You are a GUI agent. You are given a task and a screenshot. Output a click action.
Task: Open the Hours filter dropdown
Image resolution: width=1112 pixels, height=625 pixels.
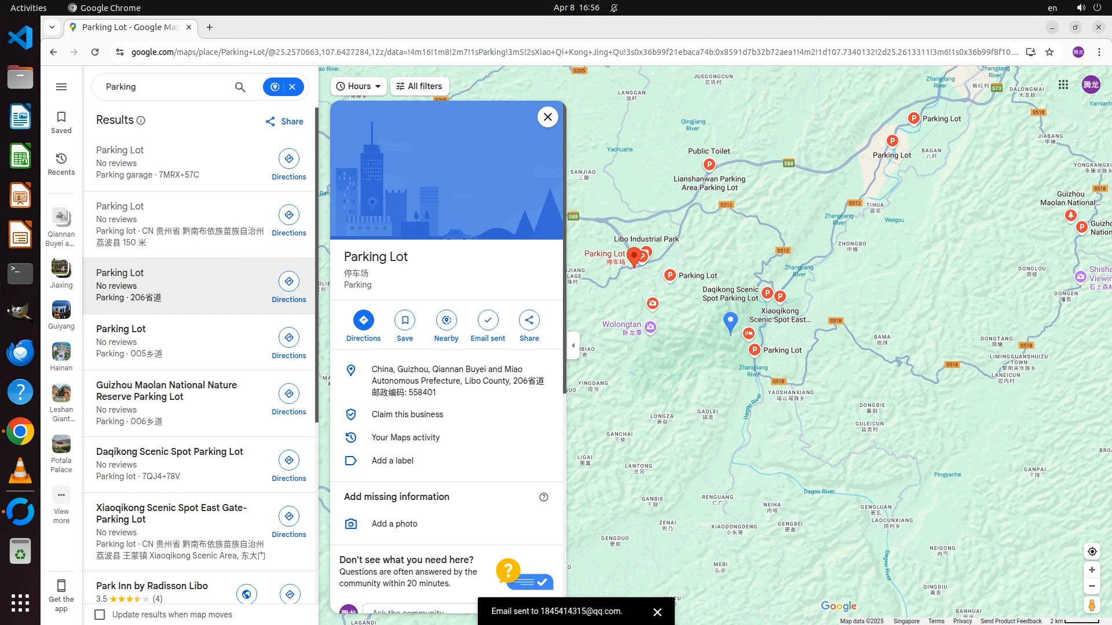click(x=359, y=86)
